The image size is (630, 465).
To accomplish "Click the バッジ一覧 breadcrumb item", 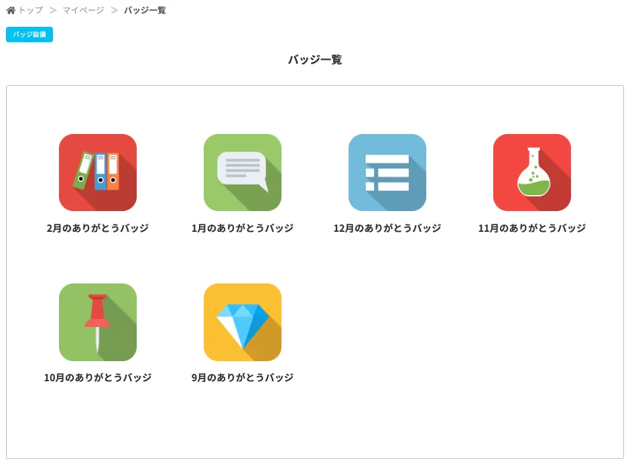I will pyautogui.click(x=145, y=10).
